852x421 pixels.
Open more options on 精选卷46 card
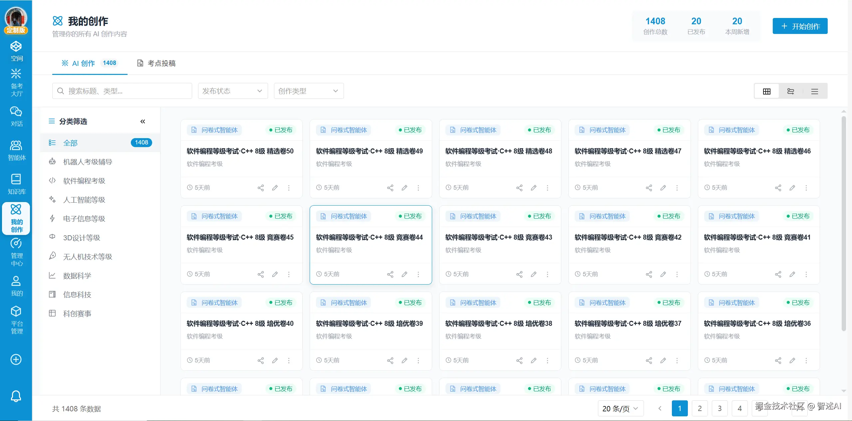(x=806, y=188)
